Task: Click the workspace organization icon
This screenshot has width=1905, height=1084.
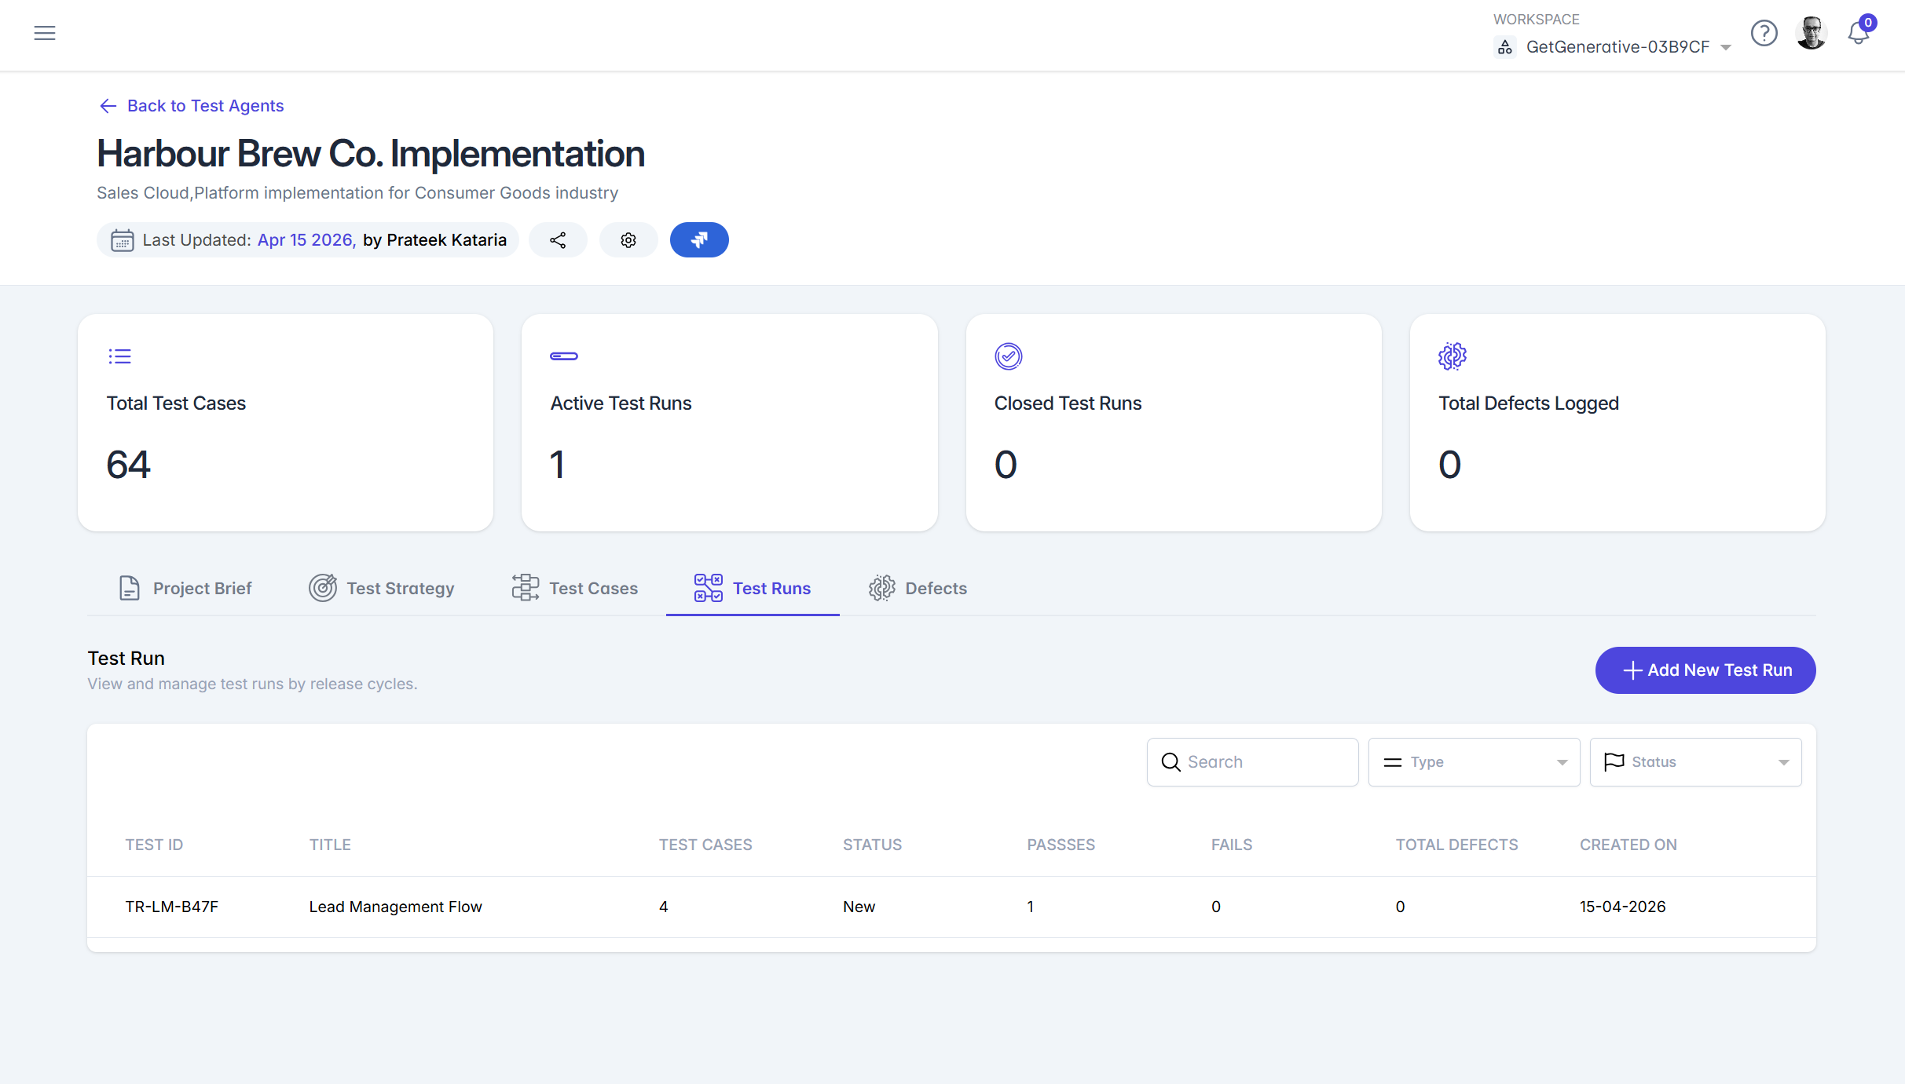Action: click(x=1504, y=47)
